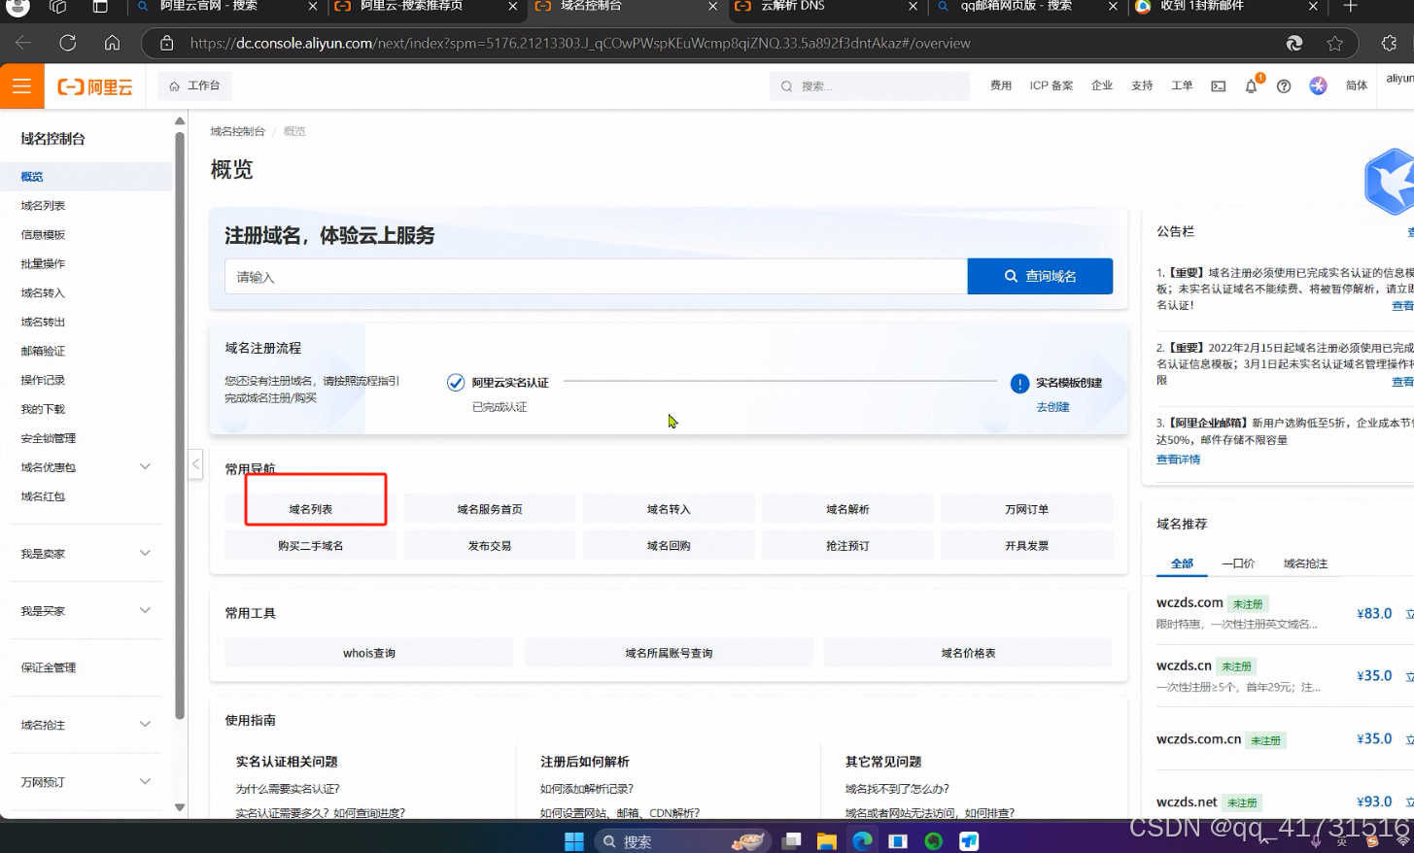1414x853 pixels.
Task: Click the bookmark star icon
Action: (1334, 43)
